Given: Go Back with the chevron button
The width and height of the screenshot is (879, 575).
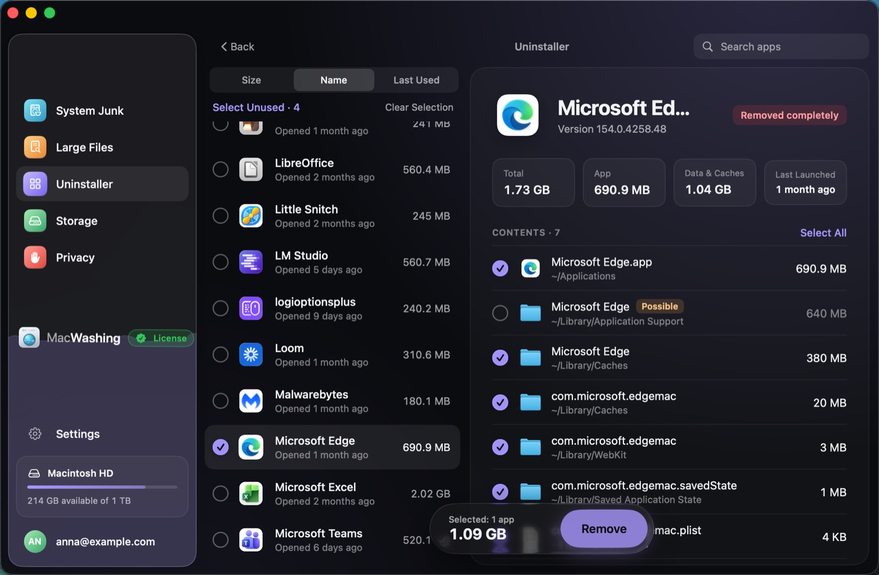Looking at the screenshot, I should (x=237, y=47).
